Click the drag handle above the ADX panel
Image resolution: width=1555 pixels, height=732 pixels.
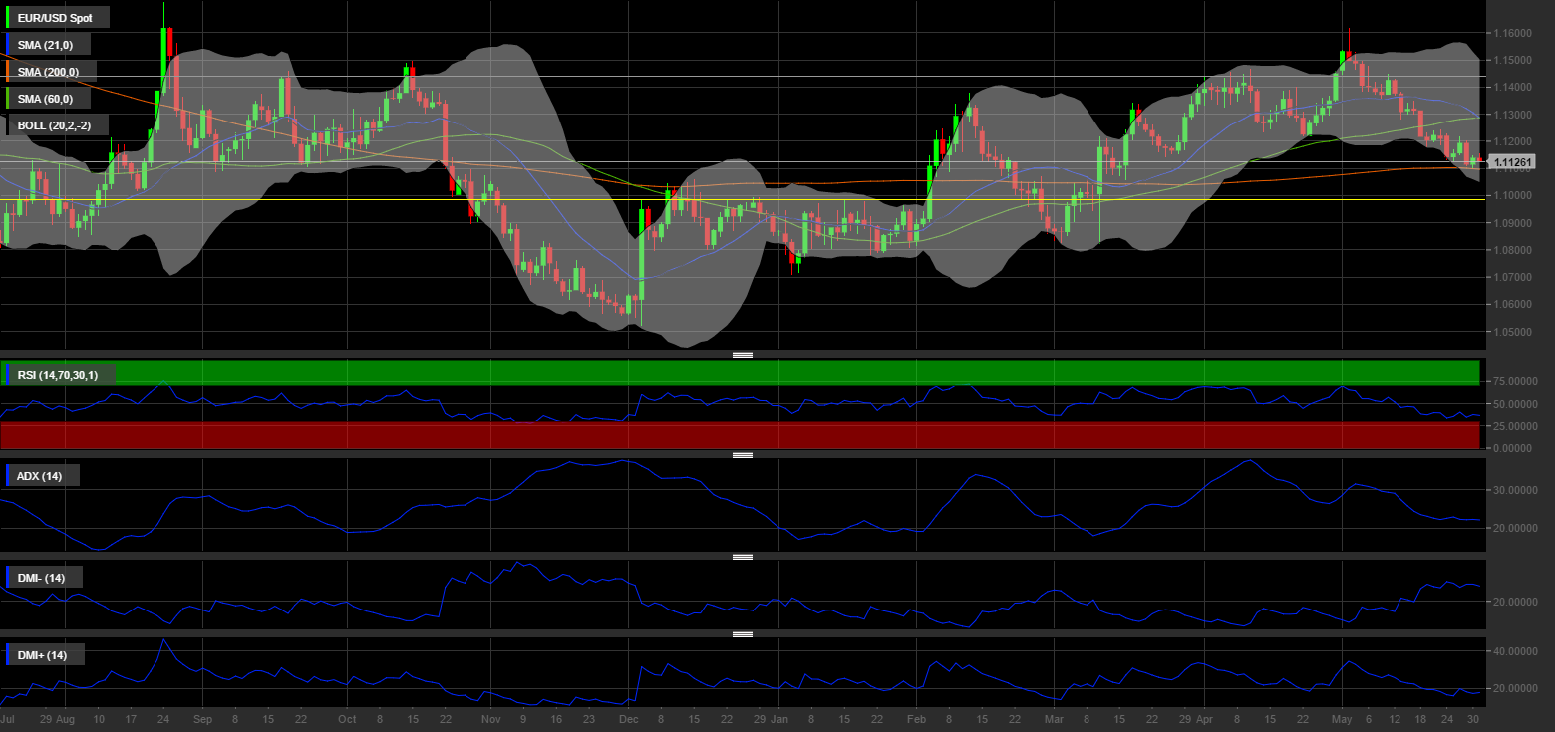(x=742, y=455)
